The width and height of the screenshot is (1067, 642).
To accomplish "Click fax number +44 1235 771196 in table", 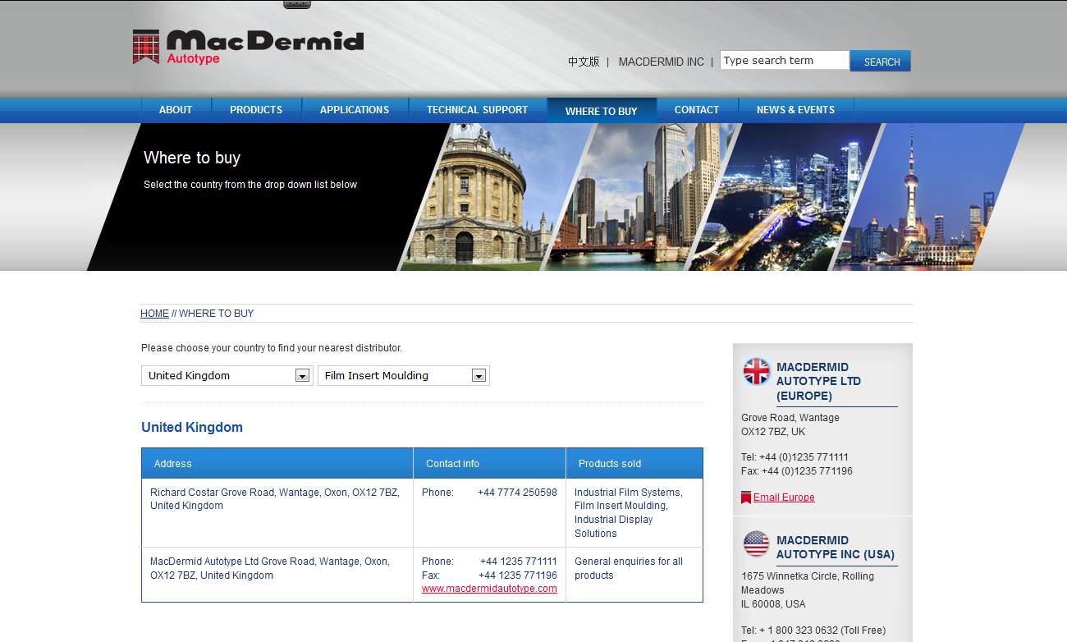I will 518,576.
